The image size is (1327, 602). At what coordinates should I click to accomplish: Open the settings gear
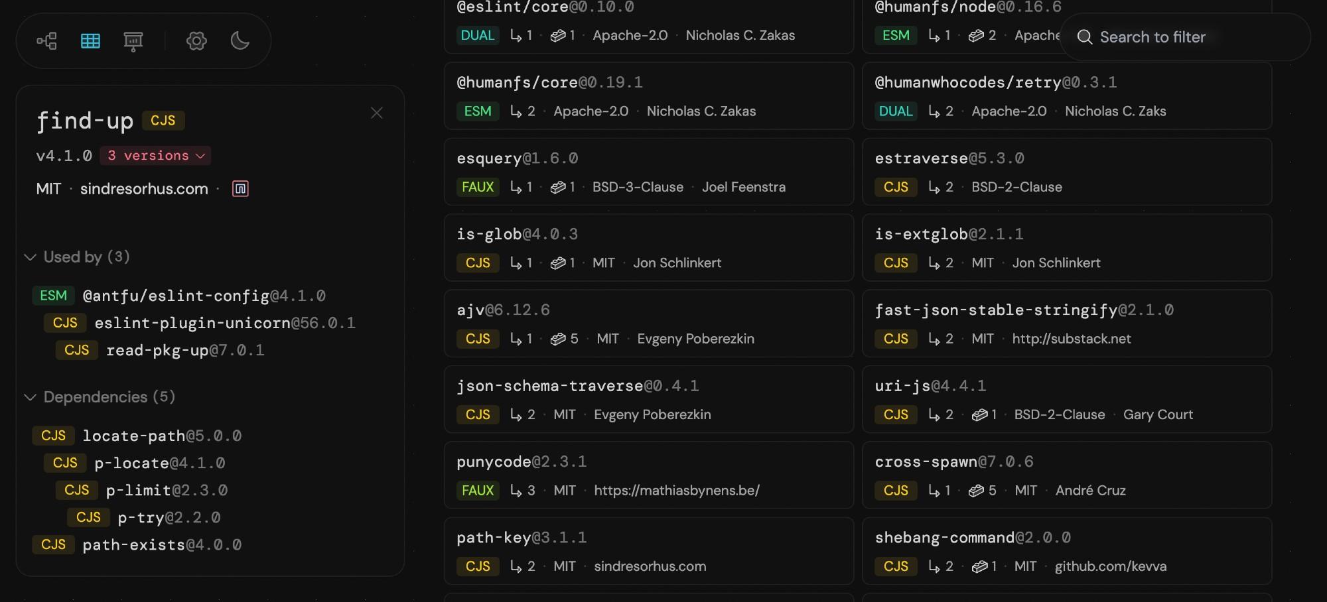[196, 41]
